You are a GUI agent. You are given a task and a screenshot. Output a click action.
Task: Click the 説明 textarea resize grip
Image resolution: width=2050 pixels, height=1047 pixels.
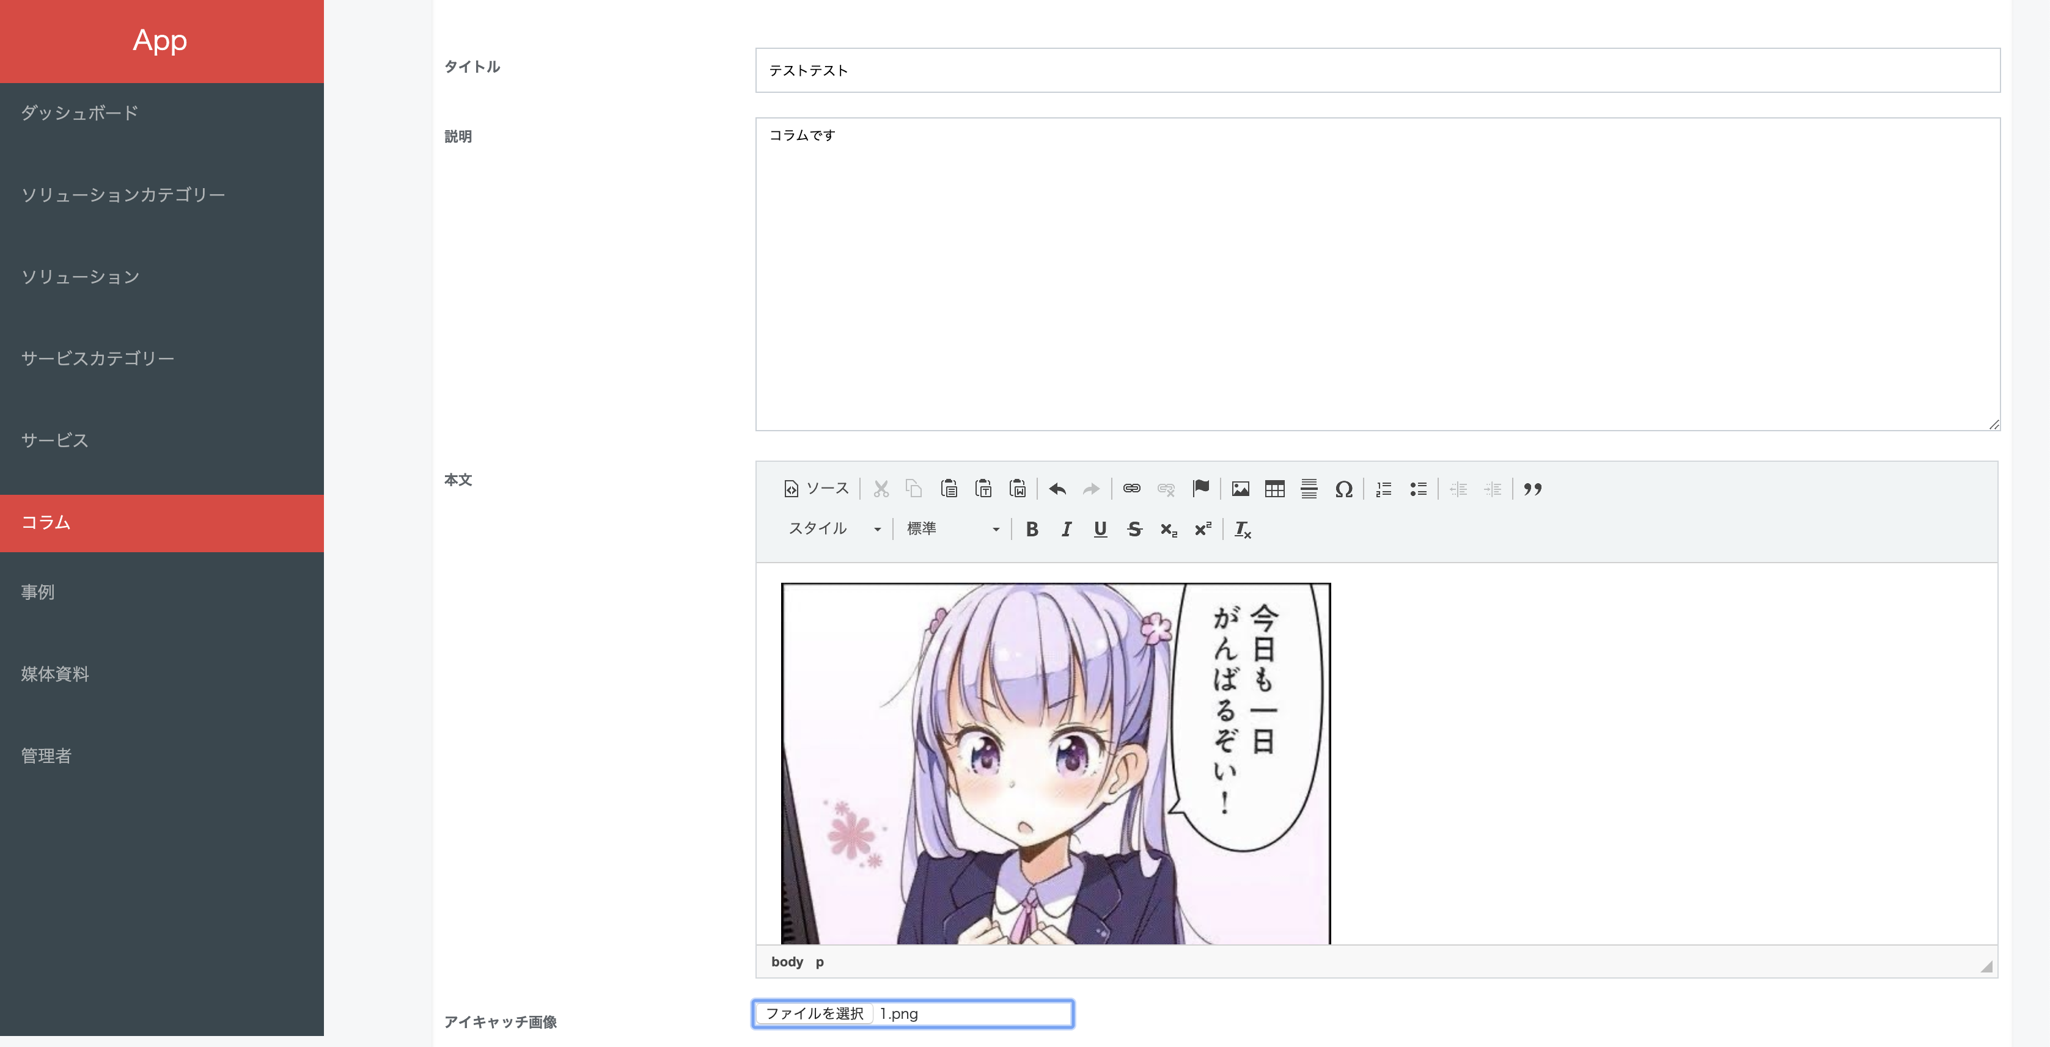tap(1994, 424)
